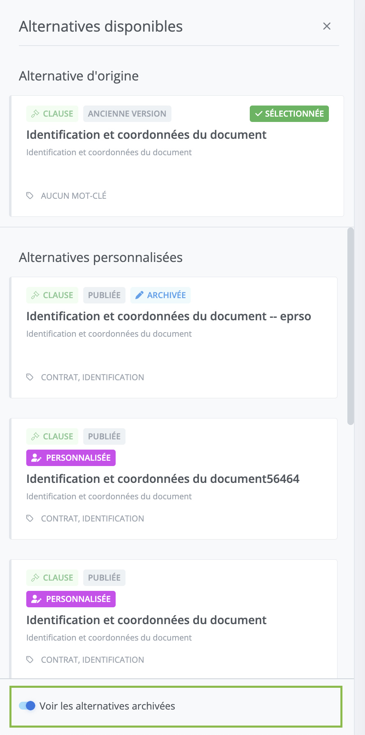365x735 pixels.
Task: Click CONTRAT, IDENTIFICATION keywords on document56464 card
Action: click(93, 519)
